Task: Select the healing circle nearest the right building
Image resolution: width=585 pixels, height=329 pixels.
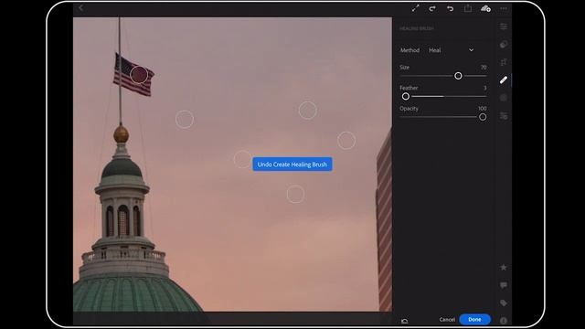Action: click(x=346, y=140)
